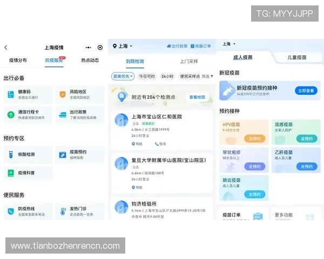Open 上海市宝山区仁和医院 listing
Image resolution: width=324 pixels, height=259 pixels.
162,129
